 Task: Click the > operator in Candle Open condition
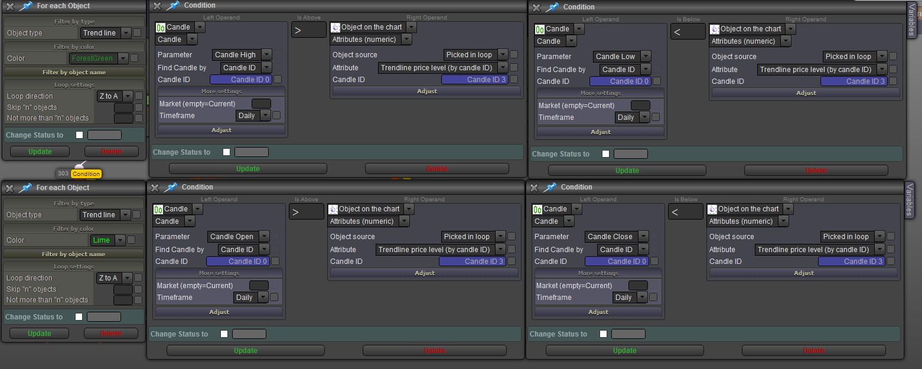point(307,211)
